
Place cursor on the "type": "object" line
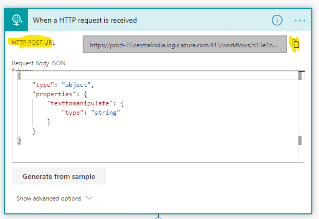pos(63,84)
